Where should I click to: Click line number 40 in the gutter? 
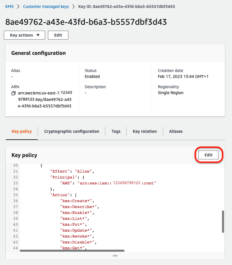coord(15,225)
